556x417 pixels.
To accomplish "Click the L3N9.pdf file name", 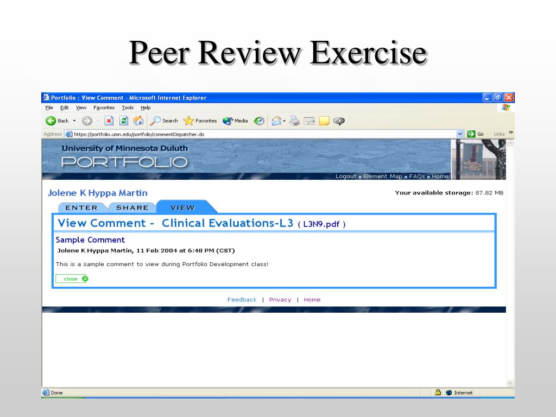I will click(x=321, y=224).
